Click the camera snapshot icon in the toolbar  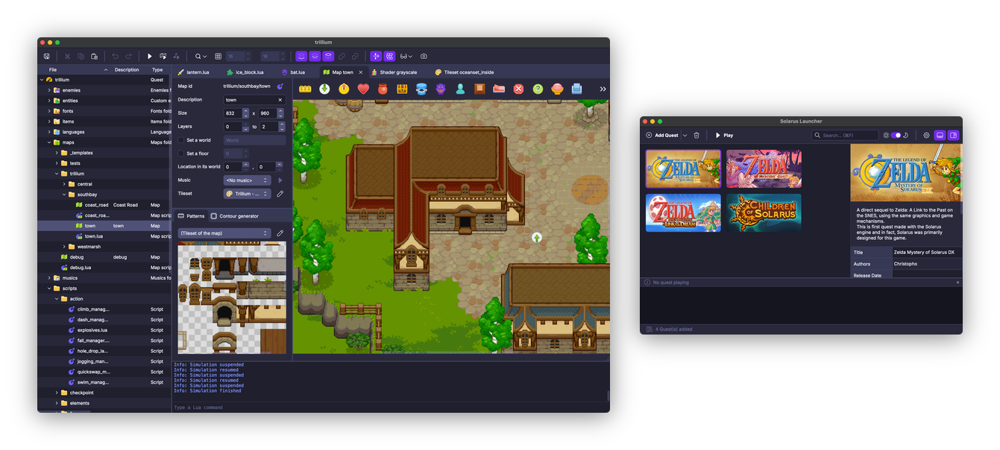pos(424,56)
